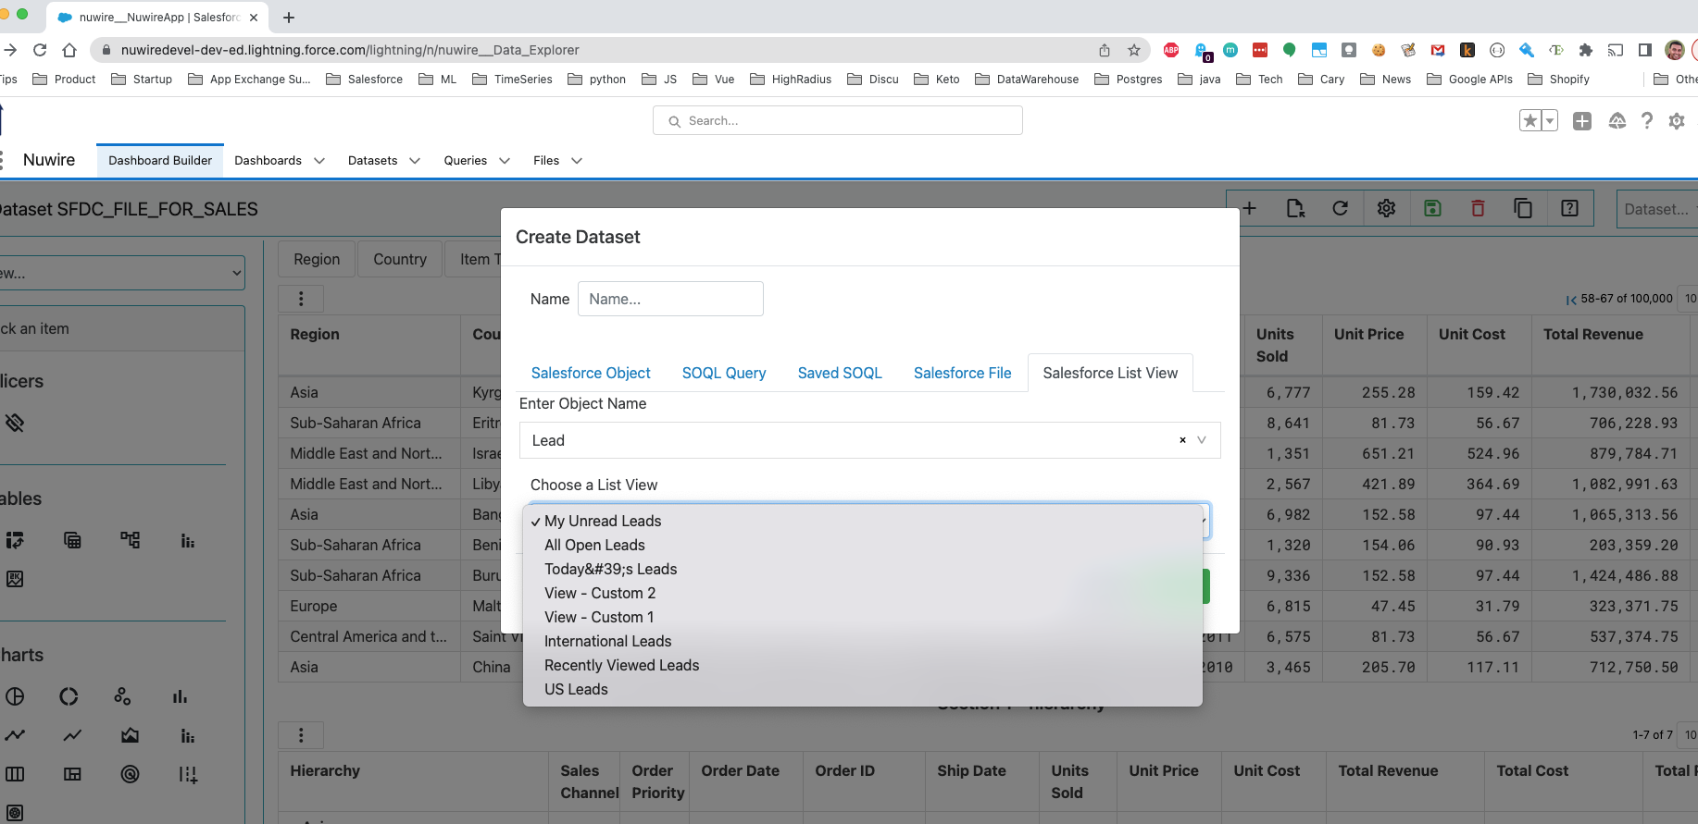Open the left panel view select dropdown

coord(120,273)
